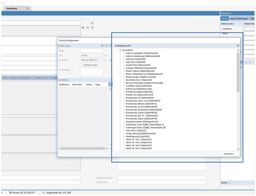The image size is (256, 196).
Task: Click the add search field icon in Suchfelder
Action: 110,84
